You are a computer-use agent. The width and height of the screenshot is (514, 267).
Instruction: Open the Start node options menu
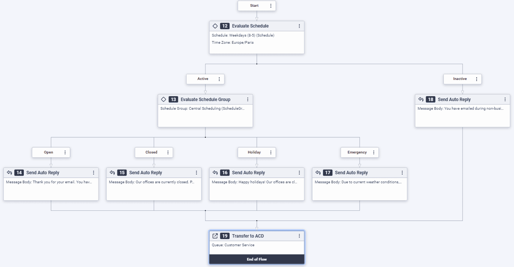pos(271,6)
